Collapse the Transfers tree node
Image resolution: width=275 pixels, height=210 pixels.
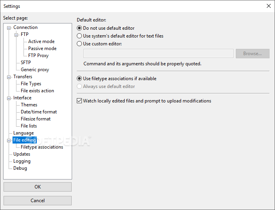(x=9, y=77)
